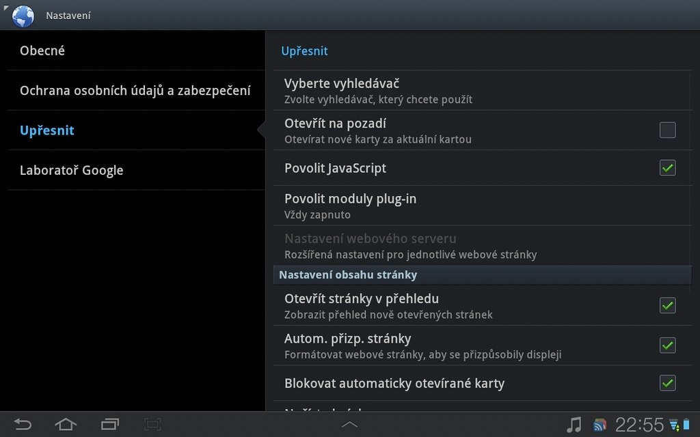This screenshot has width=700, height=437.
Task: Tap the signal strength icon
Action: [x=675, y=424]
